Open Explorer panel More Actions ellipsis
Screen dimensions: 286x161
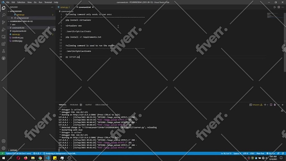(x=52, y=7)
